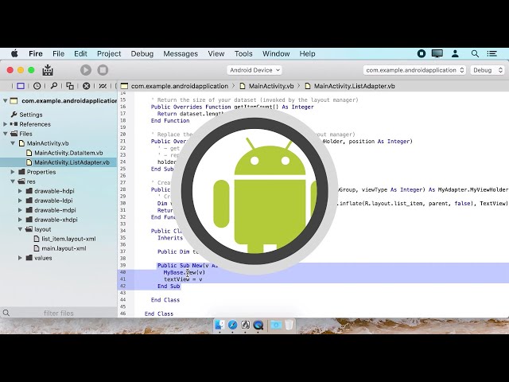The height and width of the screenshot is (382, 509).
Task: Expand the drawable-xhdpi folder
Action: pyautogui.click(x=20, y=220)
